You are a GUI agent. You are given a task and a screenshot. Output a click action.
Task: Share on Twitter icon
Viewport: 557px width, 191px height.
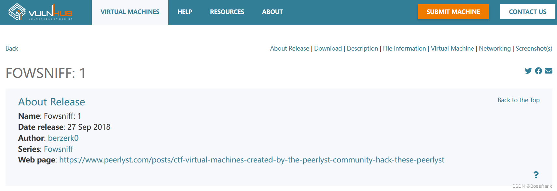528,71
